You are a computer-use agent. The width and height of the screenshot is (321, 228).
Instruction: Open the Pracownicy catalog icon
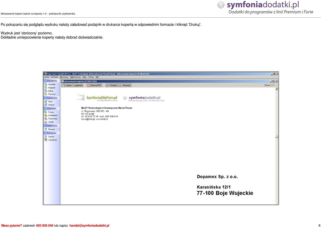[46, 119]
